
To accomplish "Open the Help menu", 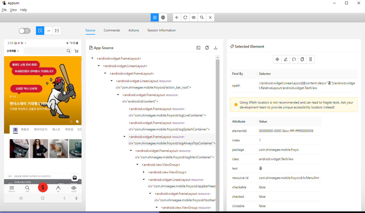I will point(24,10).
